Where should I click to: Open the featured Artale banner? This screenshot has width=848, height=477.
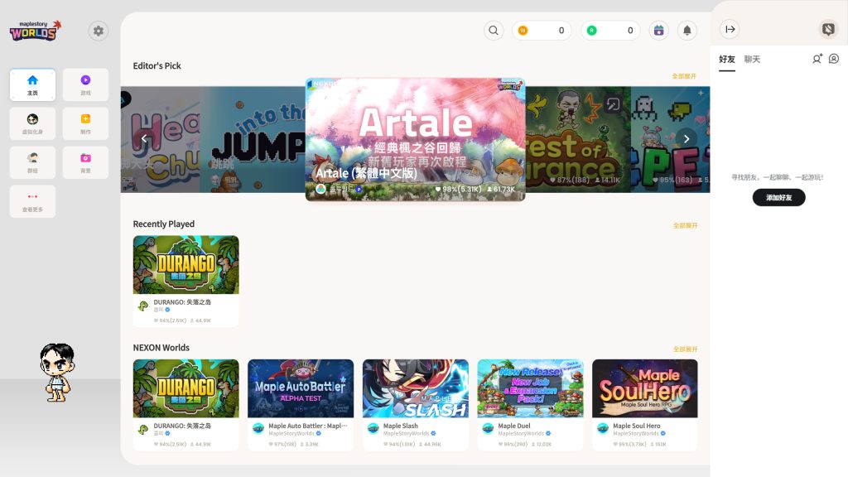pyautogui.click(x=416, y=139)
